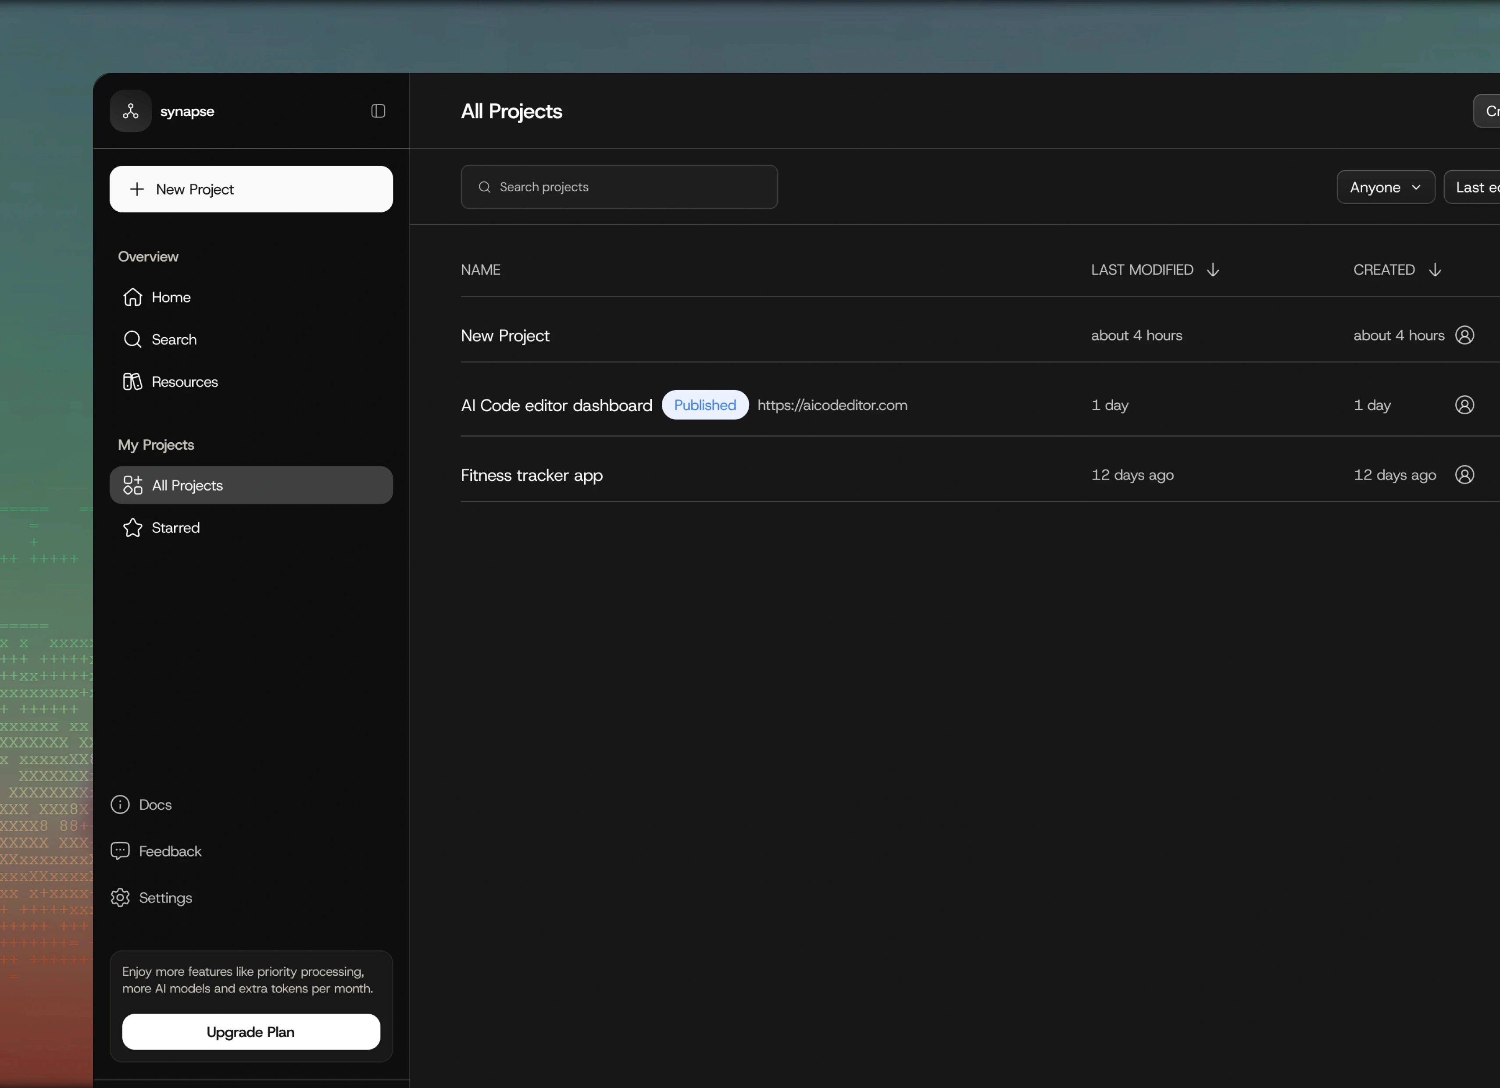1500x1088 pixels.
Task: Select All Projects in My Projects
Action: (251, 485)
